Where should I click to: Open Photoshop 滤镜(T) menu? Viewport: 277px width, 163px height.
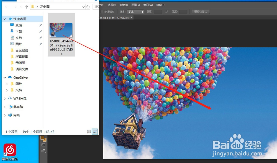[124, 5]
